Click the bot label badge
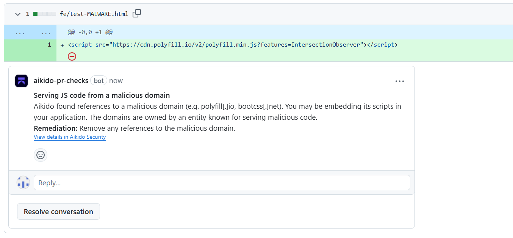The height and width of the screenshot is (238, 513). click(99, 81)
